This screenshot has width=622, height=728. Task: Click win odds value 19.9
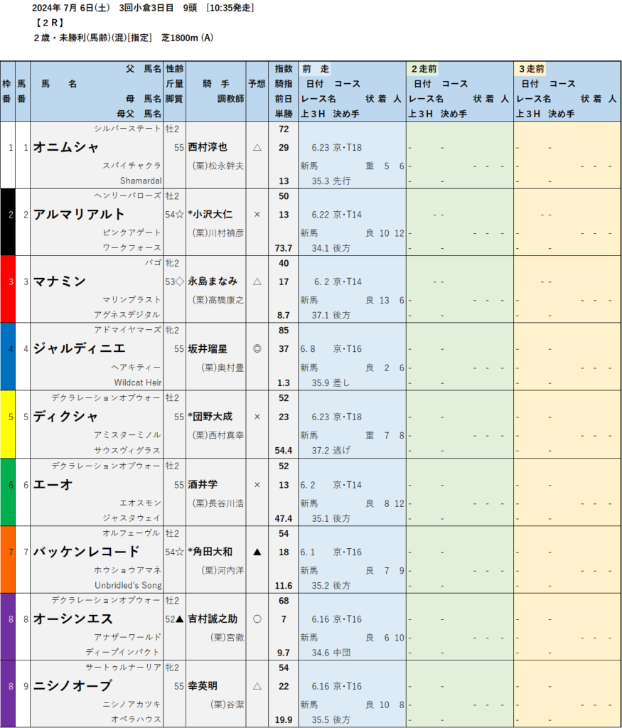[x=284, y=719]
